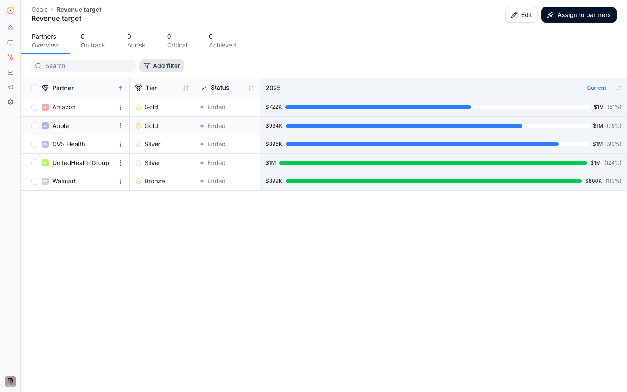Sort the Tier column
Screen dimensions: 627x392
click(186, 88)
